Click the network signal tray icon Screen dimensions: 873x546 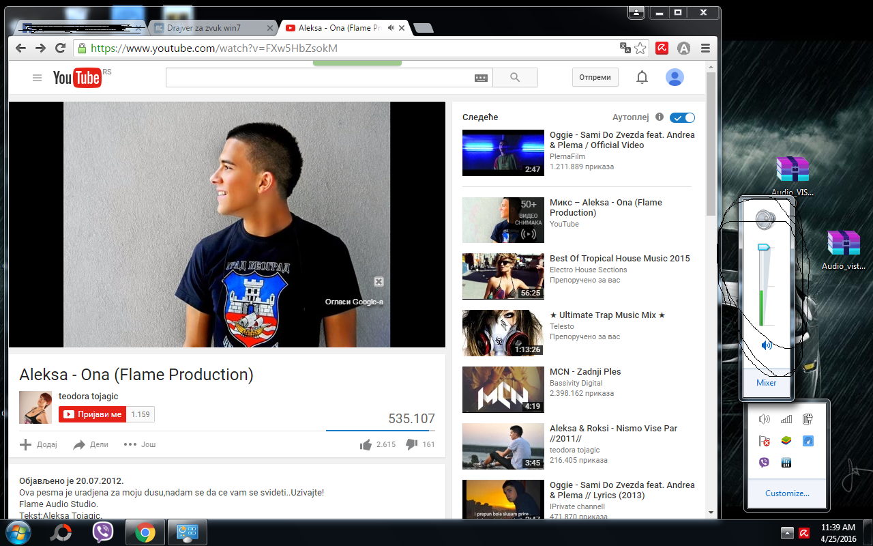[786, 419]
